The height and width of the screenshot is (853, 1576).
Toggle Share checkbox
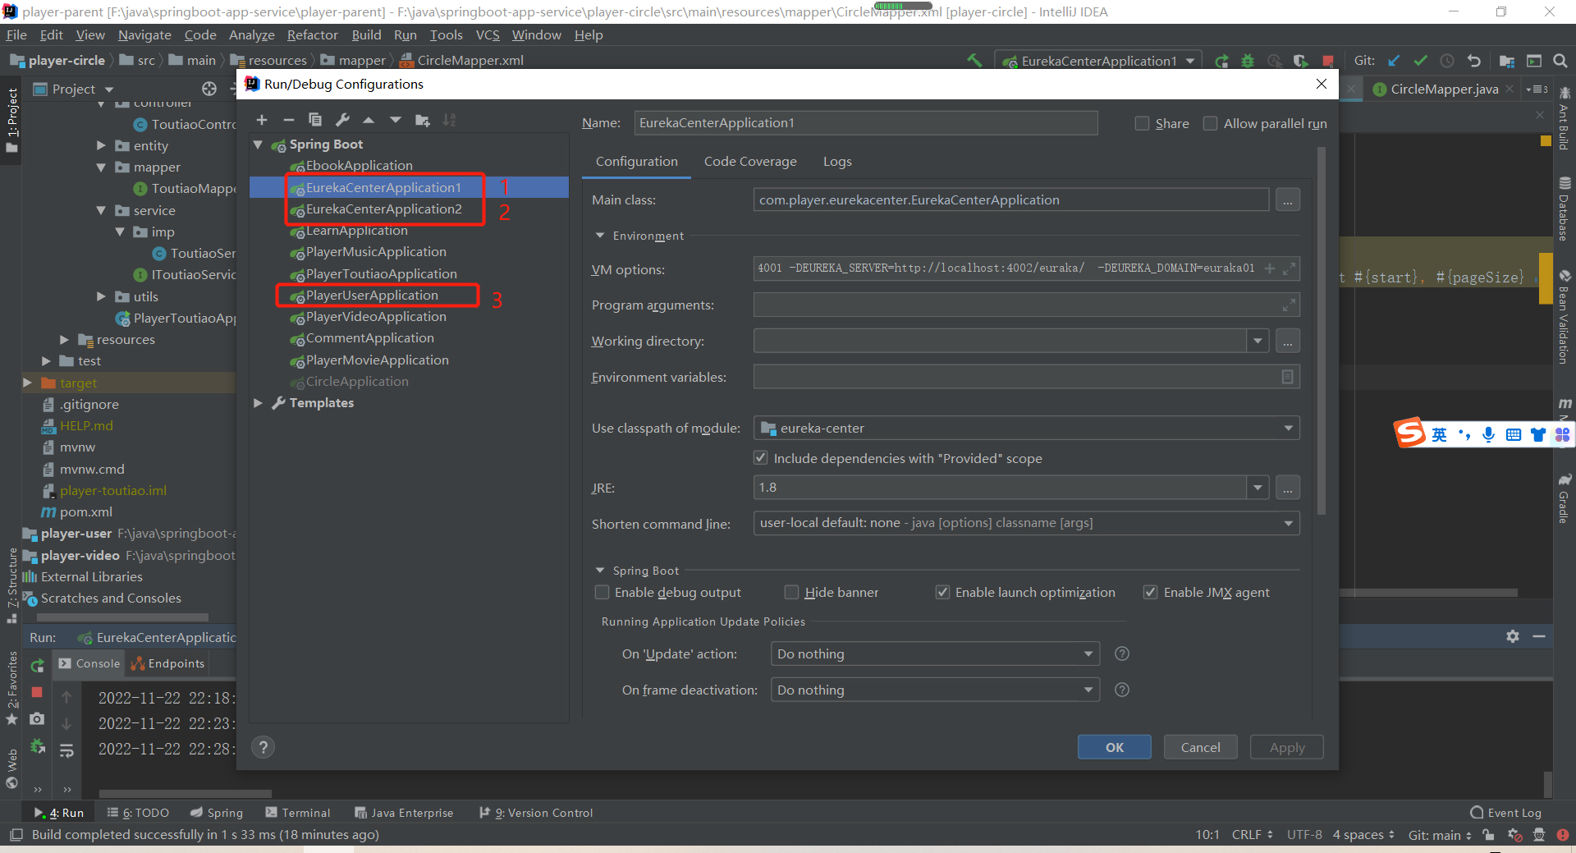(x=1142, y=123)
